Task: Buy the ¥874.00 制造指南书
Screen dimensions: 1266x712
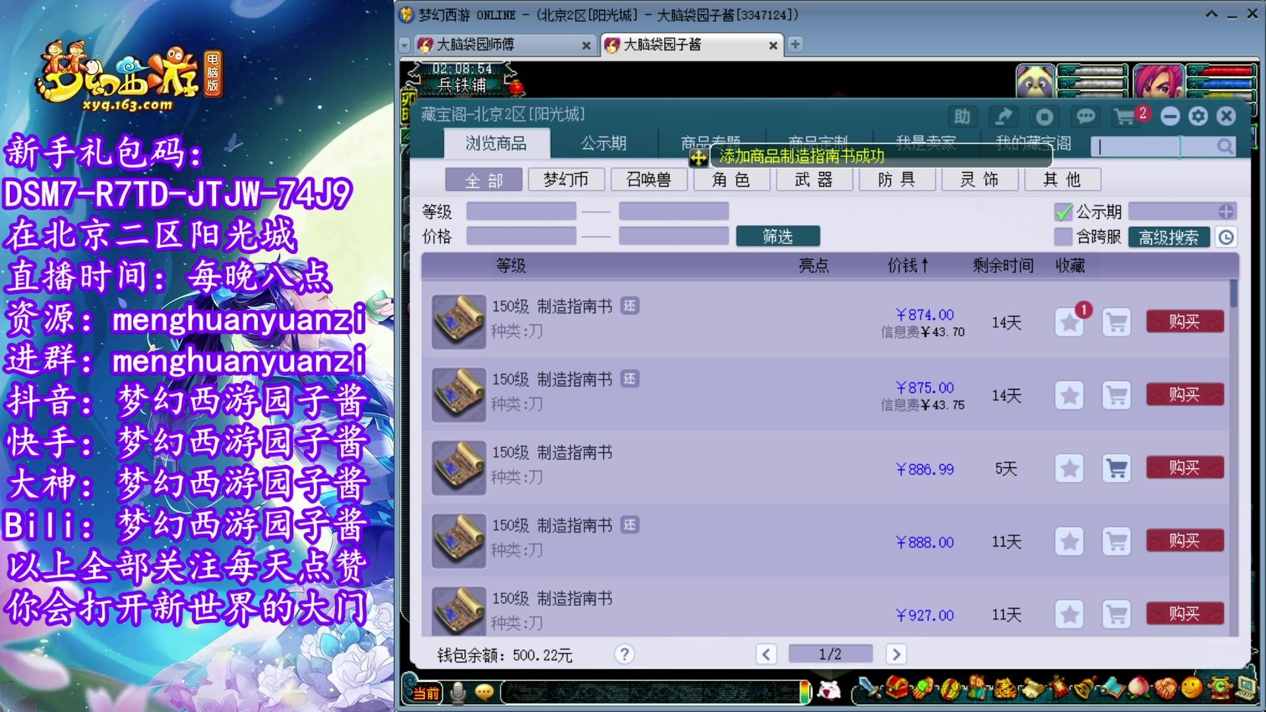Action: pyautogui.click(x=1185, y=321)
